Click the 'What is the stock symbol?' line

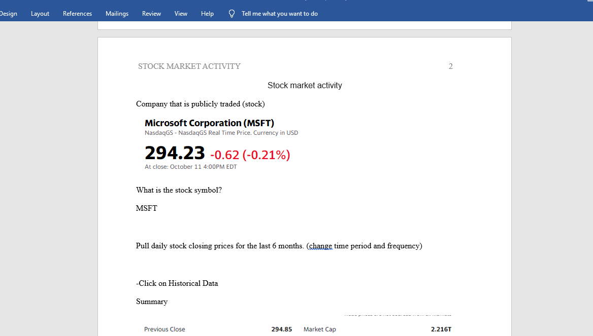coord(179,190)
